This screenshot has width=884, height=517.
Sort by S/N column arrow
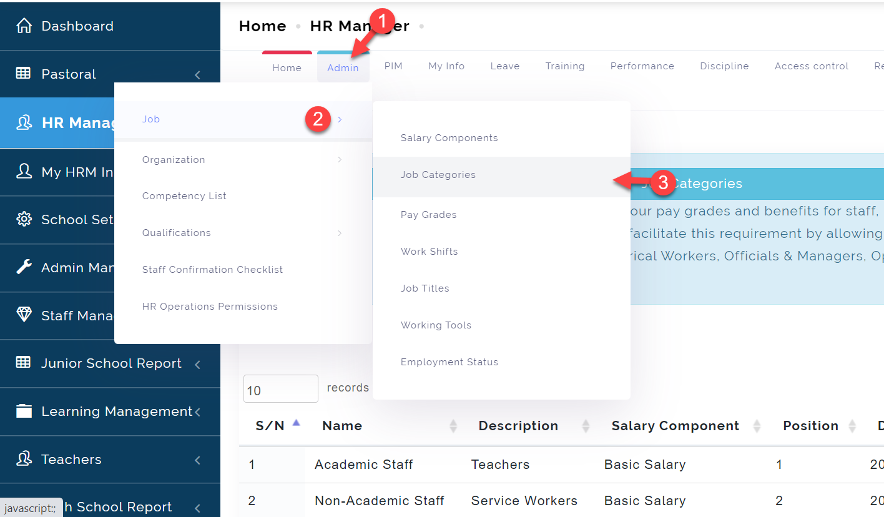tap(296, 423)
